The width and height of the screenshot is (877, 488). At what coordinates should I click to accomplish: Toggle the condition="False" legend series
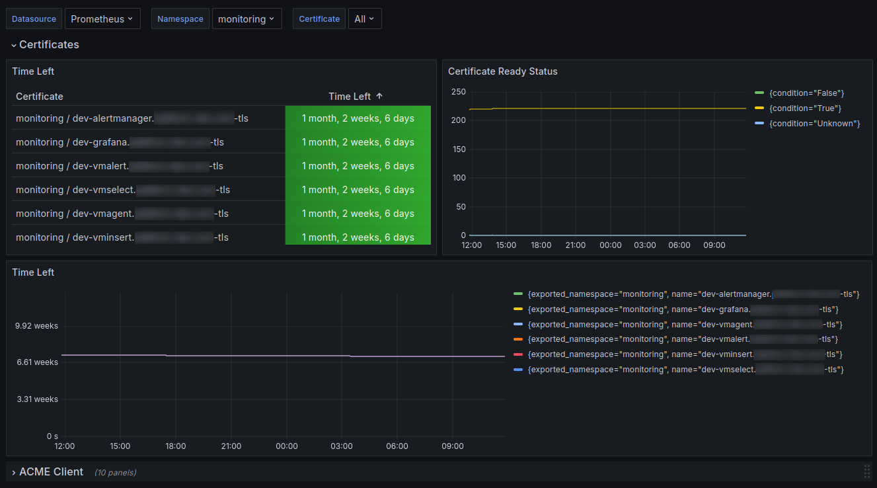tap(806, 93)
